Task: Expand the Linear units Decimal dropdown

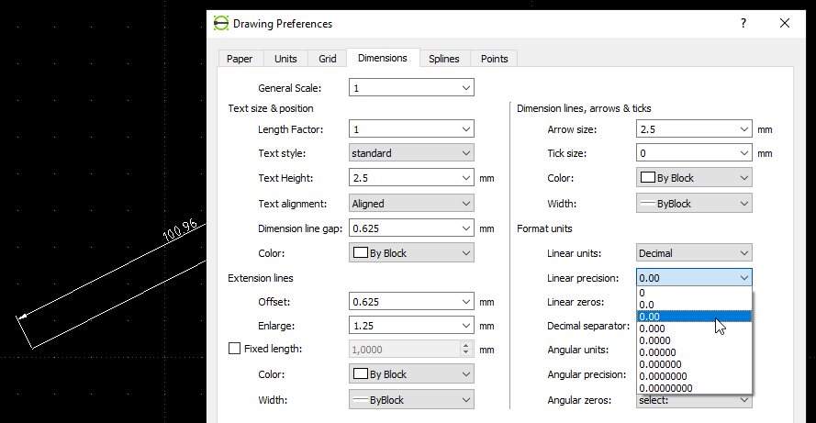Action: point(694,252)
